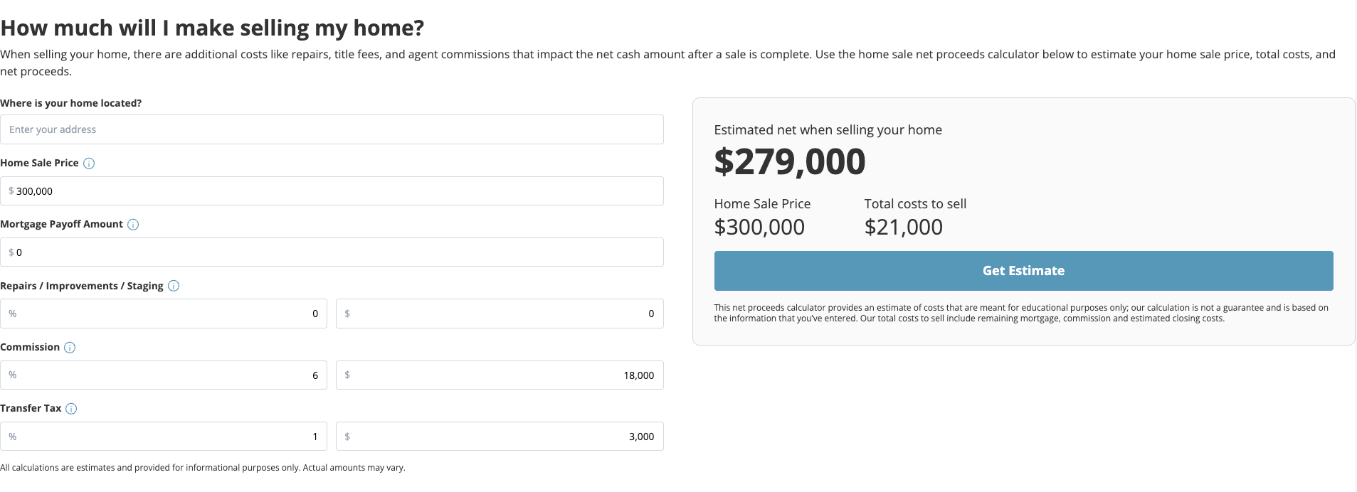Open the Home Sale Price info icon

pos(89,164)
